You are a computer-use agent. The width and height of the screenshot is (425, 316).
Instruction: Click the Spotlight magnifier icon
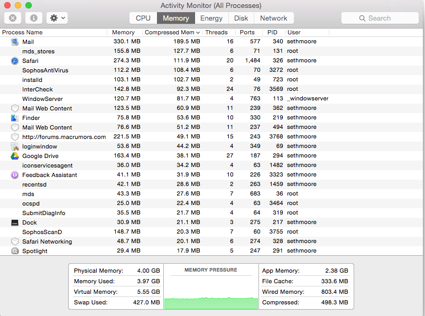15,251
